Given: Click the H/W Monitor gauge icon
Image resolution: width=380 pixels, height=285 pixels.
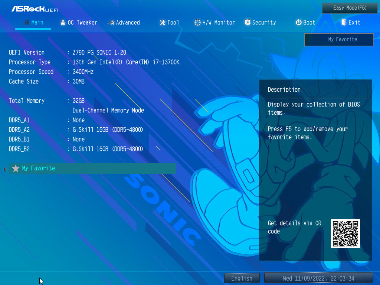Looking at the screenshot, I should pyautogui.click(x=197, y=23).
